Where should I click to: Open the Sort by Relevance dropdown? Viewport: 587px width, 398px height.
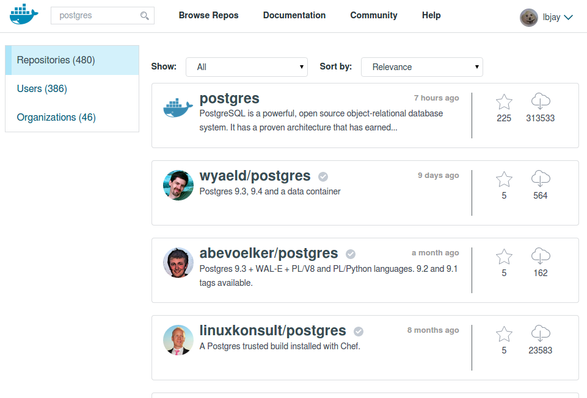[x=422, y=67]
